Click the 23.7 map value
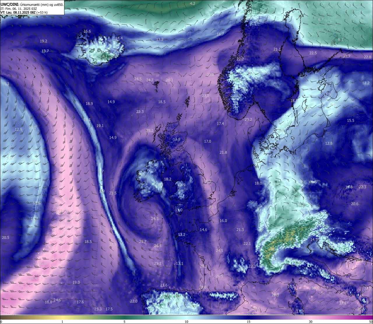The height and width of the screenshot is (324, 373). [x=346, y=56]
